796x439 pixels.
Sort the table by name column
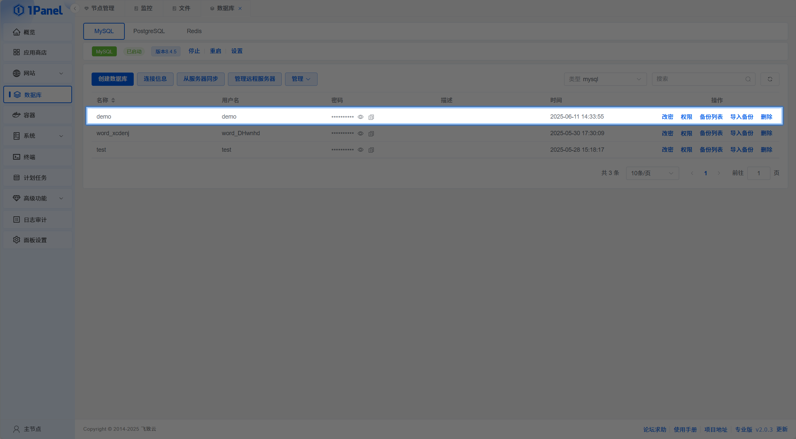pyautogui.click(x=113, y=100)
